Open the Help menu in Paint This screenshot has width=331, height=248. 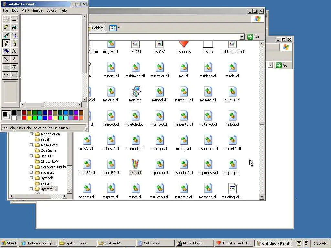point(63,10)
